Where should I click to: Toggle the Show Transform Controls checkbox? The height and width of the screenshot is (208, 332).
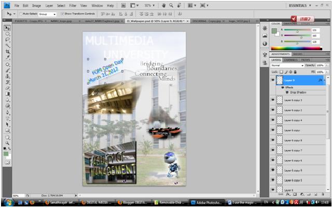point(62,14)
